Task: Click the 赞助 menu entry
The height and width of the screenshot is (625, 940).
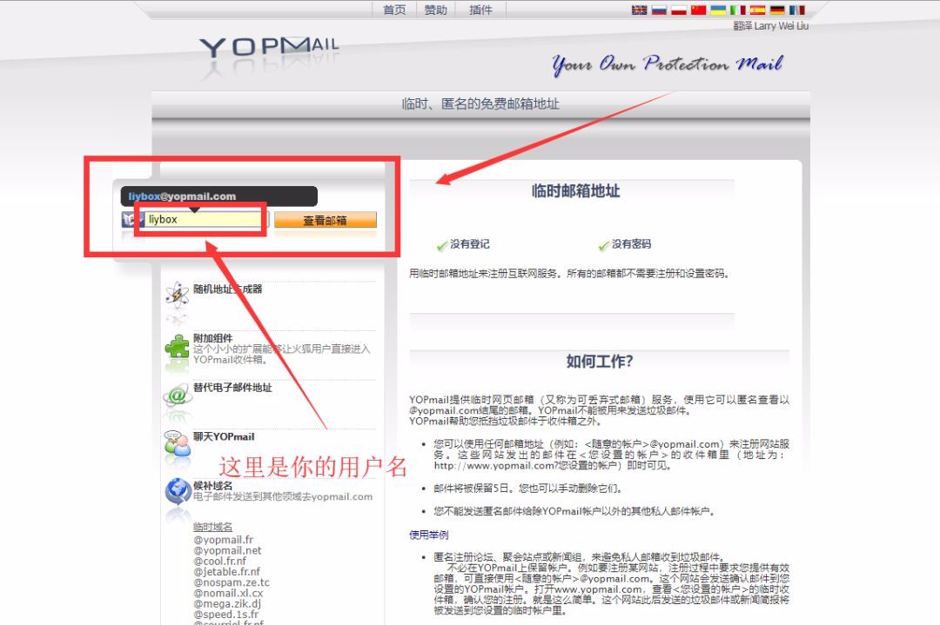Action: click(x=436, y=10)
